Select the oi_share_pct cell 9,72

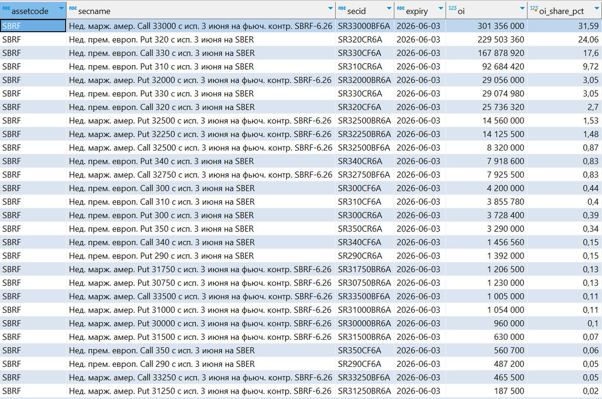pos(564,66)
